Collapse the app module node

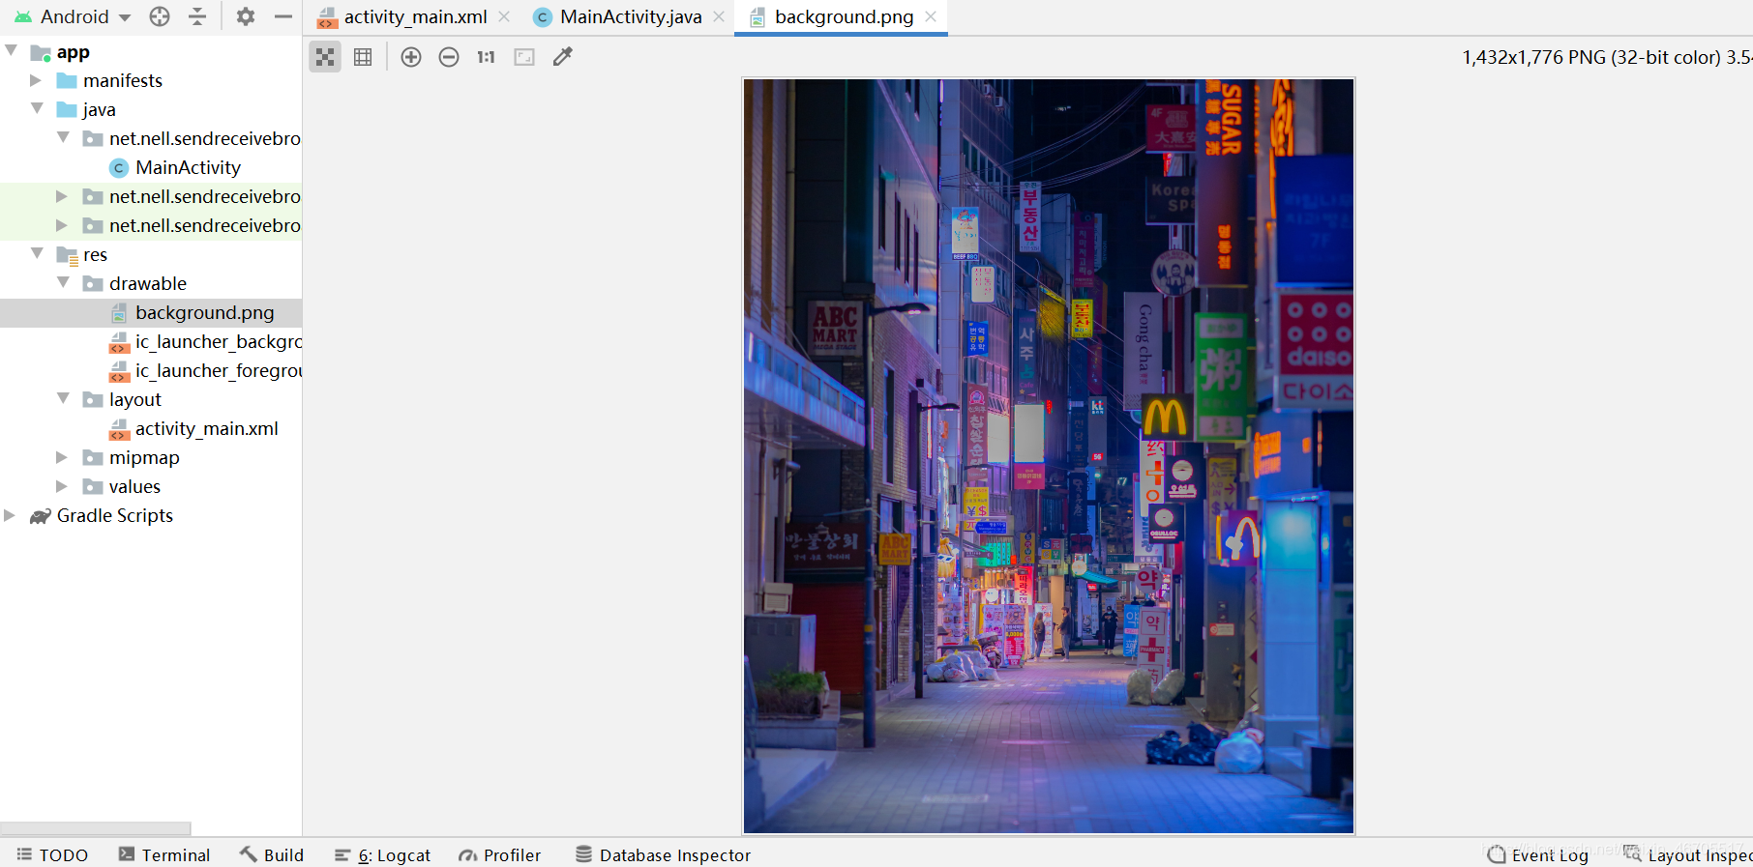pos(11,51)
